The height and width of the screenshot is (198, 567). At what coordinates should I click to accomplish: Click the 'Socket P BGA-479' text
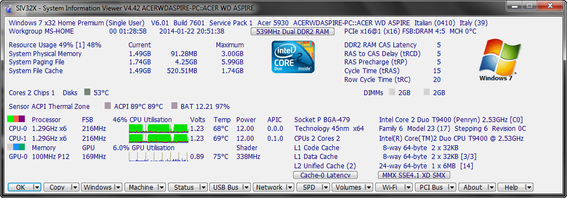[x=322, y=120]
